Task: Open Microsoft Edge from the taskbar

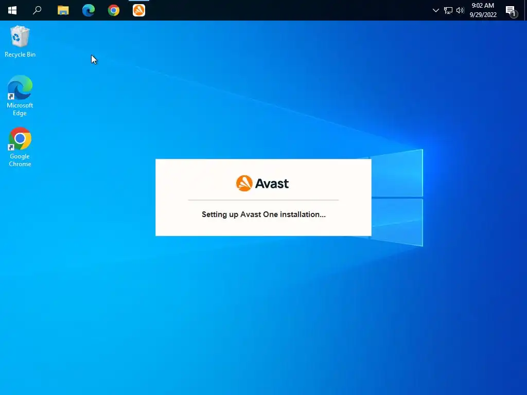Action: (x=89, y=10)
